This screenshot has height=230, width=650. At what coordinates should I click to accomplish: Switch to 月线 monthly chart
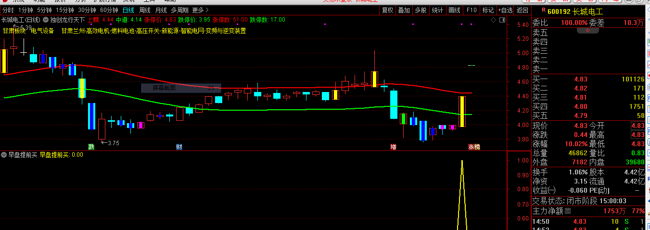tap(161, 10)
